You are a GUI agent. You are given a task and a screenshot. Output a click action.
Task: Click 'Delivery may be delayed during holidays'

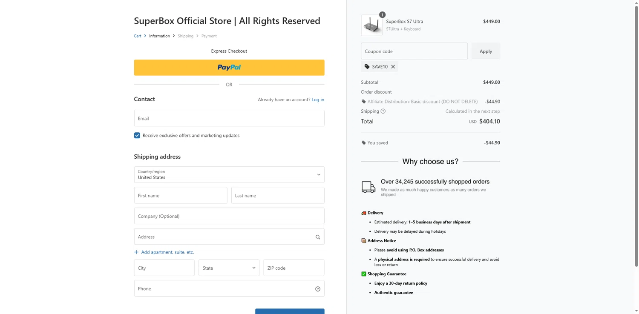410,231
